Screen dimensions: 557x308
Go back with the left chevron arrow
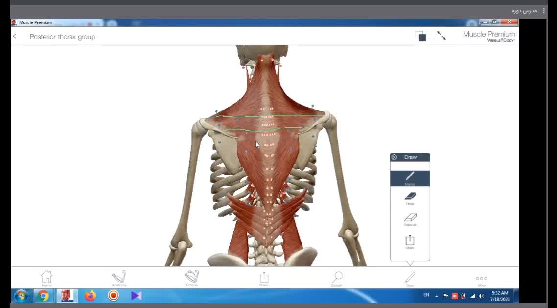15,36
